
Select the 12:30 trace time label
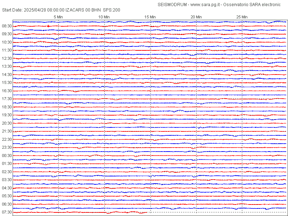7,58
